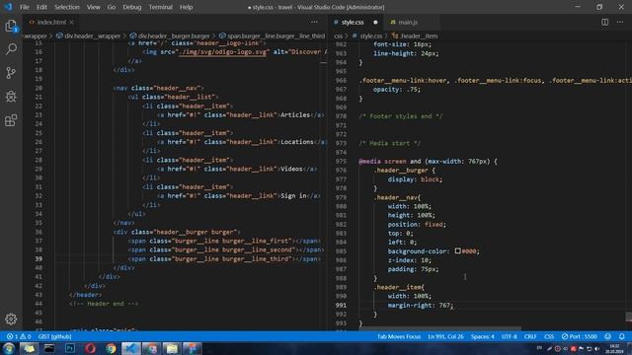Image resolution: width=632 pixels, height=355 pixels.
Task: Change CRLF end-of-line sequence
Action: (x=530, y=336)
